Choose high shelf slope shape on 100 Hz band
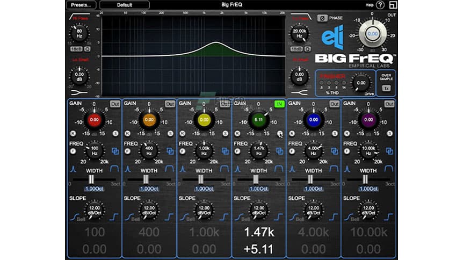Image resolution: width=449 pixels, height=260 pixels. 114,217
